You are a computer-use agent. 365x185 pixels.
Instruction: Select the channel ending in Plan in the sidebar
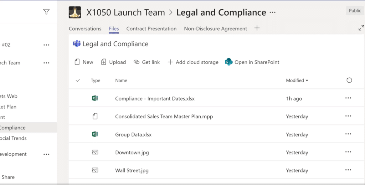[8, 107]
